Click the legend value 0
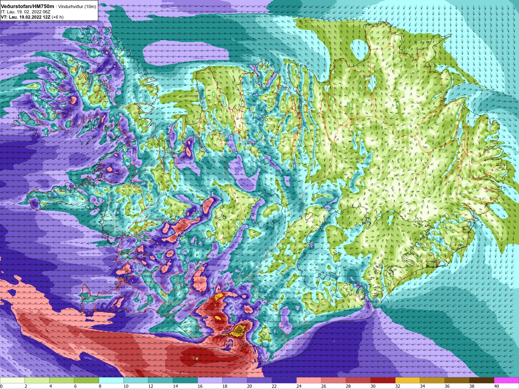Image resolution: width=519 pixels, height=389 pixels. (2, 386)
